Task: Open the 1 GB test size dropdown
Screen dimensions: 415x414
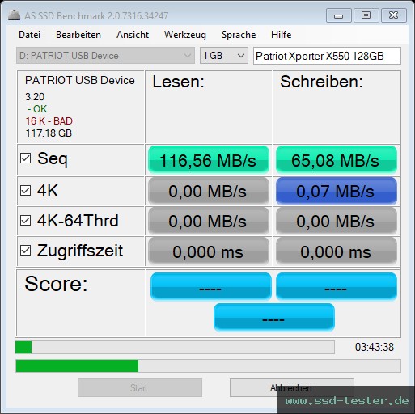Action: coord(224,56)
